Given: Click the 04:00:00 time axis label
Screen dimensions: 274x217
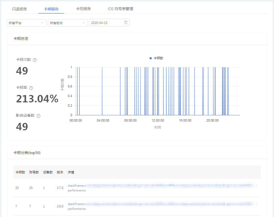Looking at the screenshot, I should click(103, 120).
